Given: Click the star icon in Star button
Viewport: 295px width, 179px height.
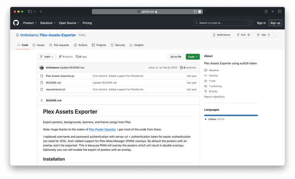Looking at the screenshot, I should (258, 35).
